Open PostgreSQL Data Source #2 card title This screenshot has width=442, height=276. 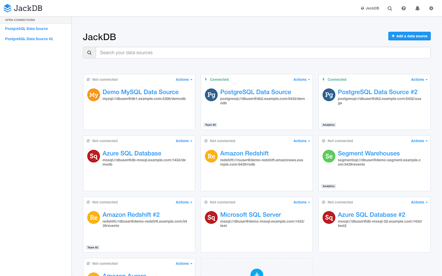point(377,92)
